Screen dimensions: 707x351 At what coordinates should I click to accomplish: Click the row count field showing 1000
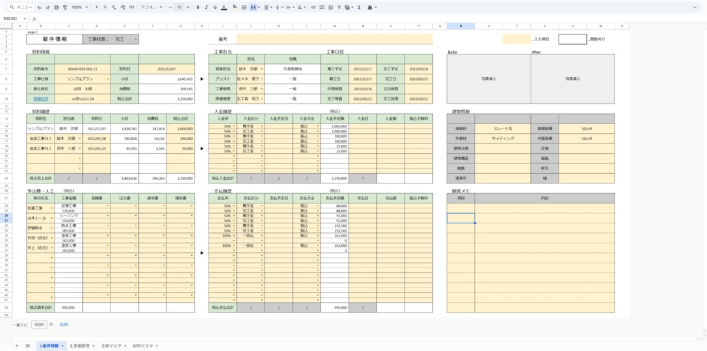(x=39, y=324)
